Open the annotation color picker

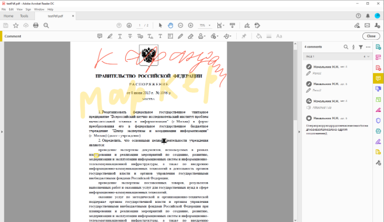[x=258, y=36]
